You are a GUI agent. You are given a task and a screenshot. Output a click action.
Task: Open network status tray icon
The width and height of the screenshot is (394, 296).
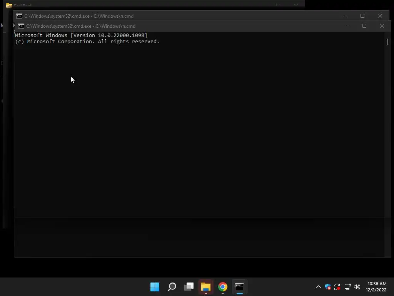point(347,287)
